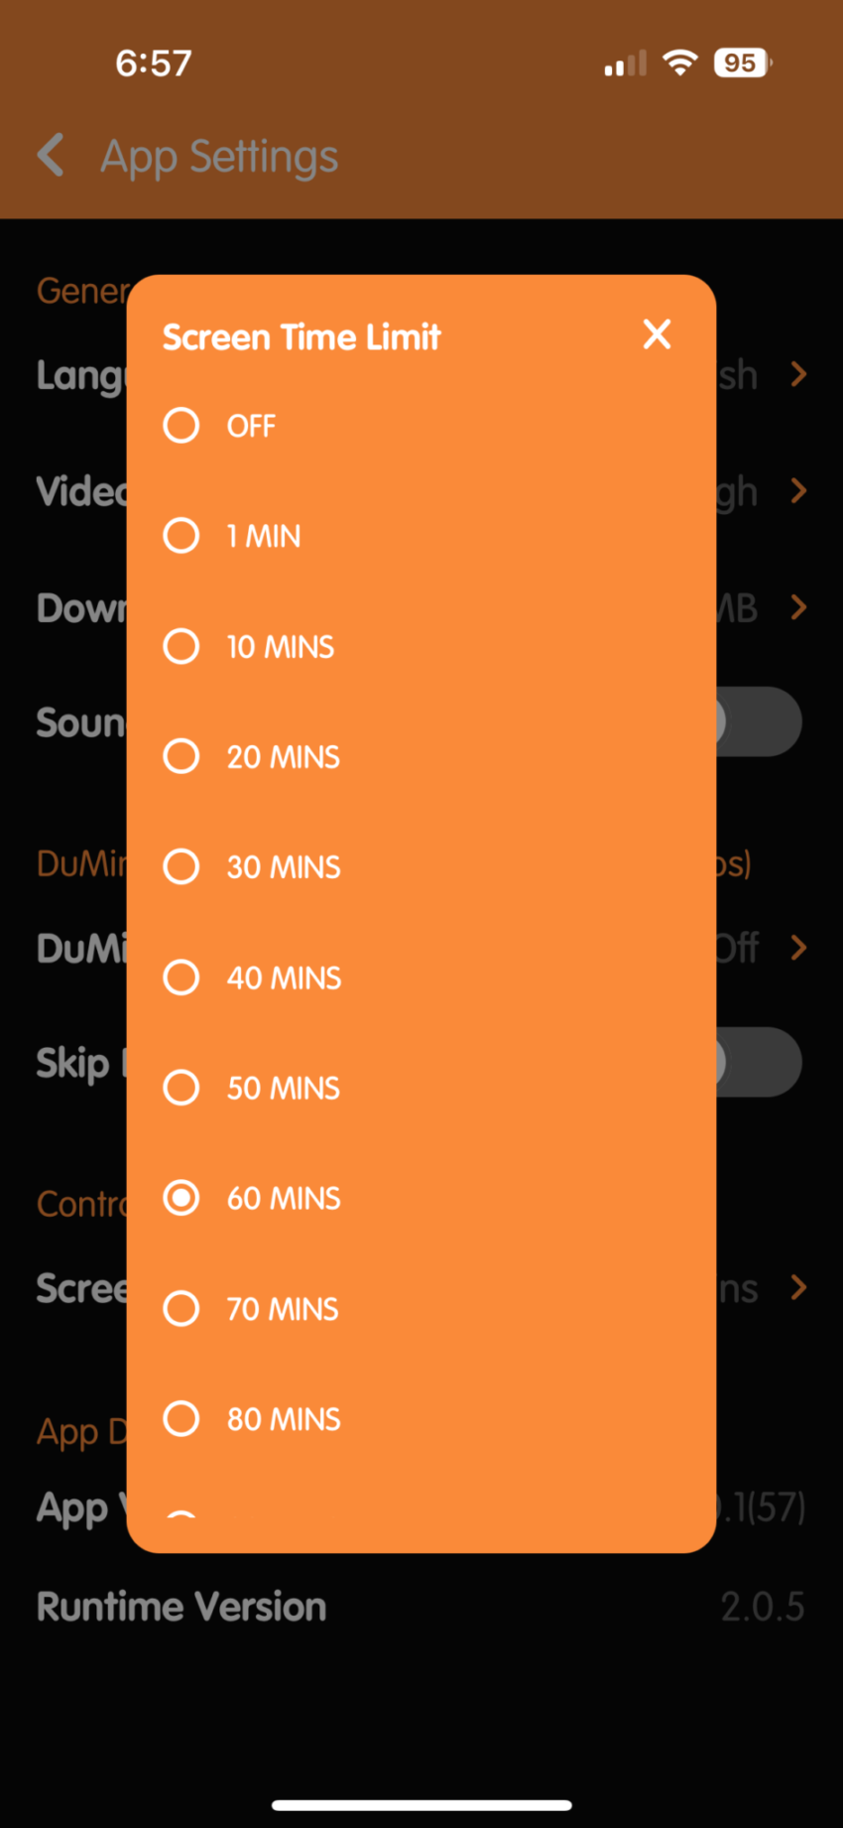Choose 40 MINS screen time
Image resolution: width=843 pixels, height=1828 pixels.
point(181,978)
